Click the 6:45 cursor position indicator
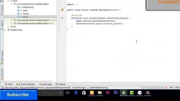The height and width of the screenshot is (101, 180). [x=171, y=88]
